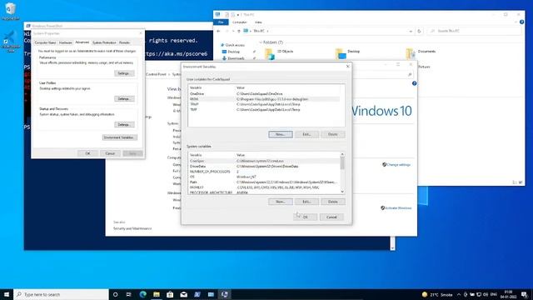The image size is (533, 300).
Task: Click the taskbar search box
Action: [61, 294]
